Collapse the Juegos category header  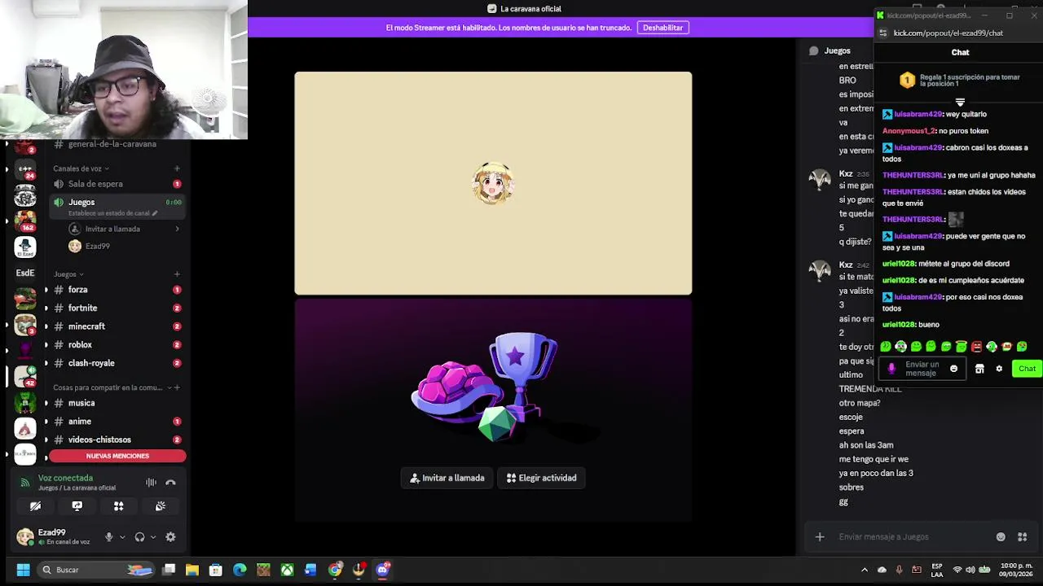pos(68,274)
